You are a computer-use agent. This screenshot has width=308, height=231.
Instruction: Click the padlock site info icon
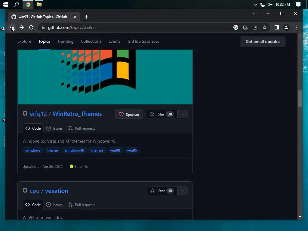43,27
